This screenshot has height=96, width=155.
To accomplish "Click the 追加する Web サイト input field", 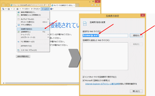I will point(105,35).
